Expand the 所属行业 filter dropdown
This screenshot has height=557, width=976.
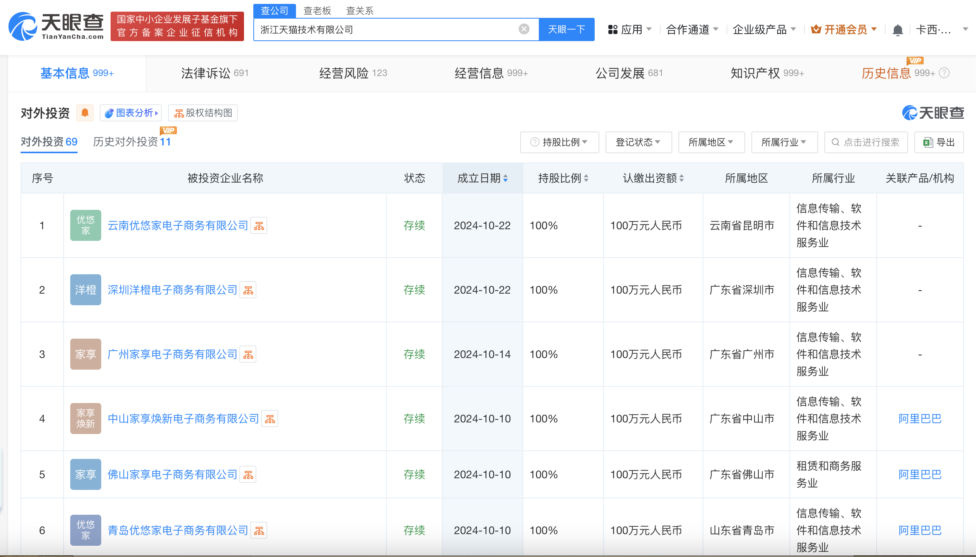[x=784, y=142]
